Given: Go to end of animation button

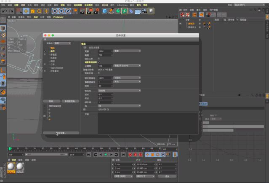Looking at the screenshot, I should tap(123, 155).
